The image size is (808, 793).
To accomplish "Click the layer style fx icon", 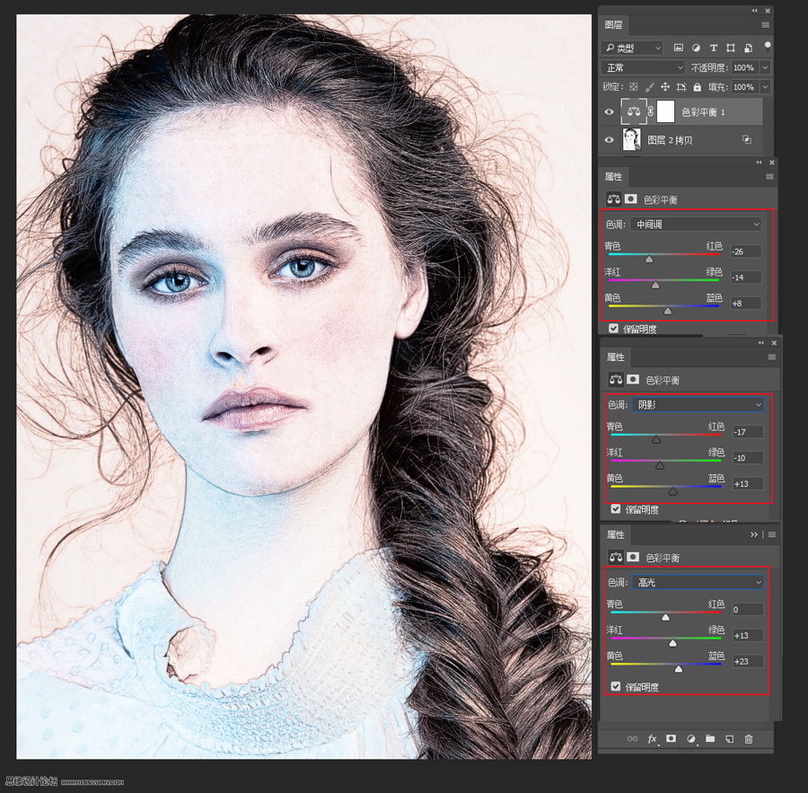I will [653, 738].
